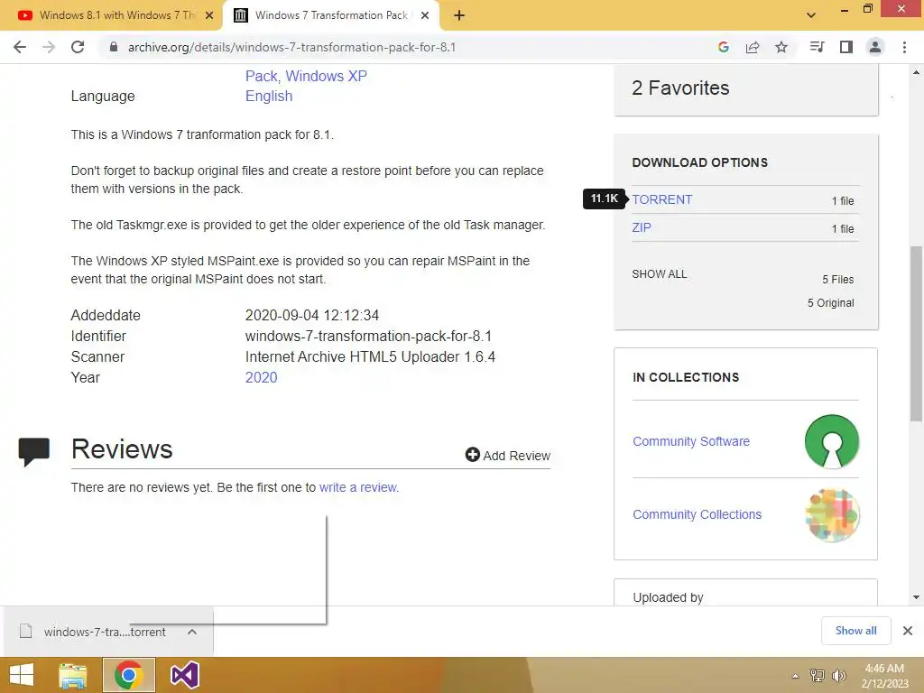
Task: Click the Addeddate value '2020-09-04 12:12:34'
Action: click(x=311, y=315)
